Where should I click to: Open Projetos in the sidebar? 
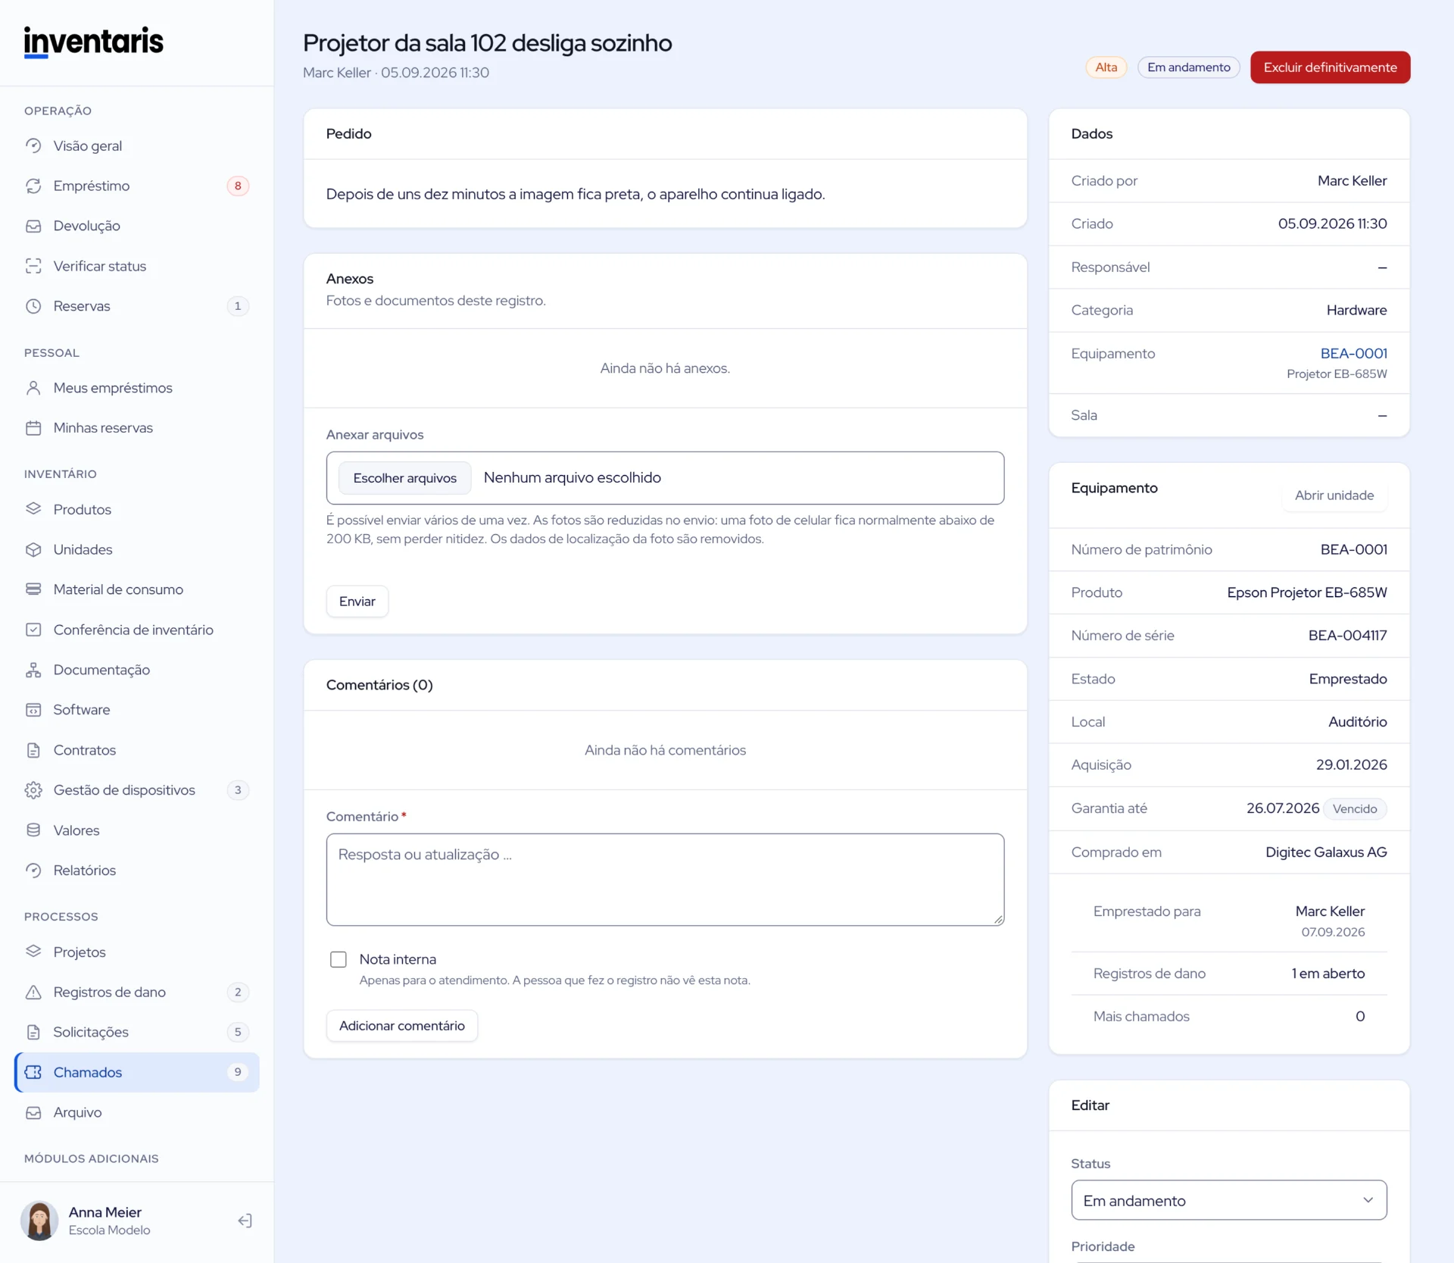136,952
